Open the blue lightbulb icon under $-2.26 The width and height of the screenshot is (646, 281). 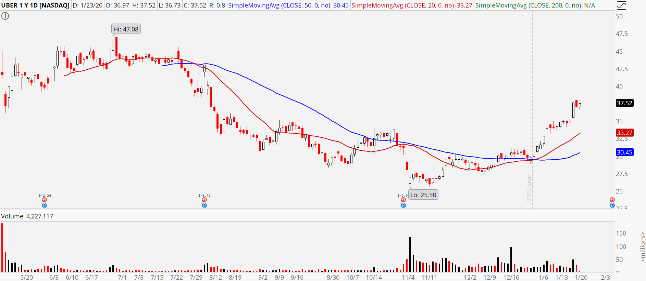point(44,205)
